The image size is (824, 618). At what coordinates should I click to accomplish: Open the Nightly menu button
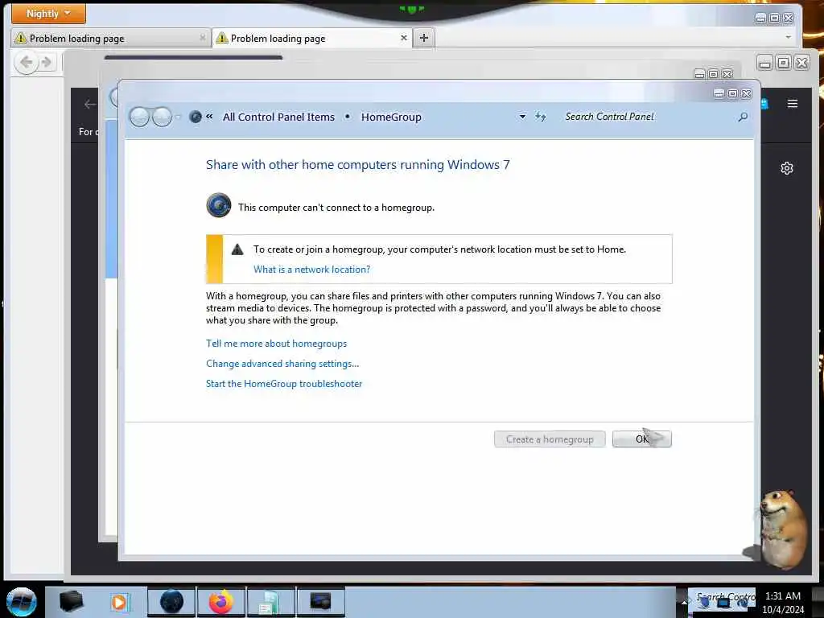[x=48, y=14]
